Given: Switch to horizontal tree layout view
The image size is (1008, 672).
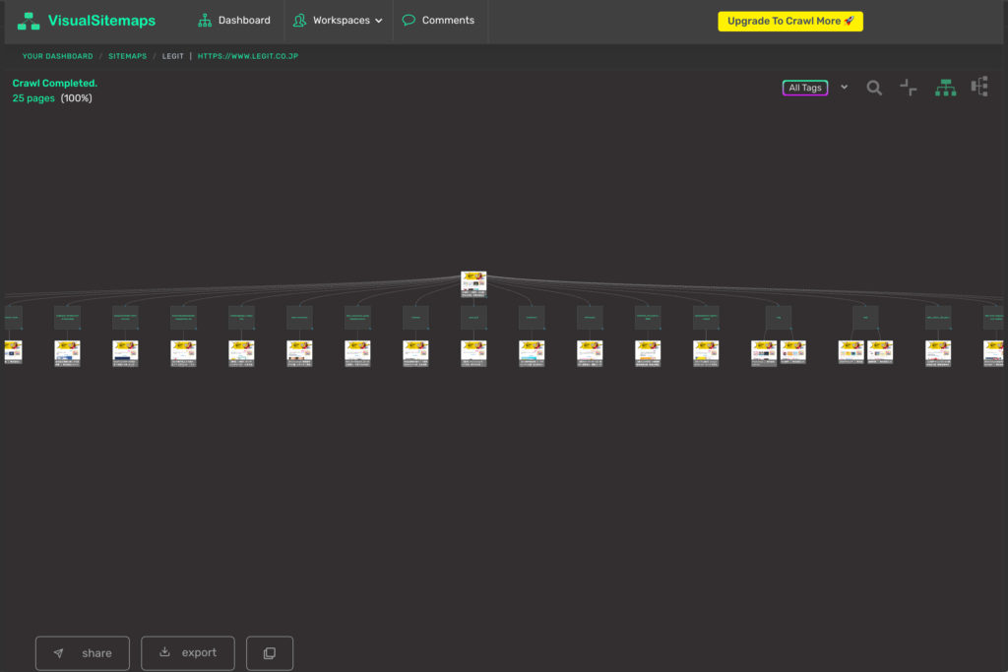Looking at the screenshot, I should pos(979,88).
